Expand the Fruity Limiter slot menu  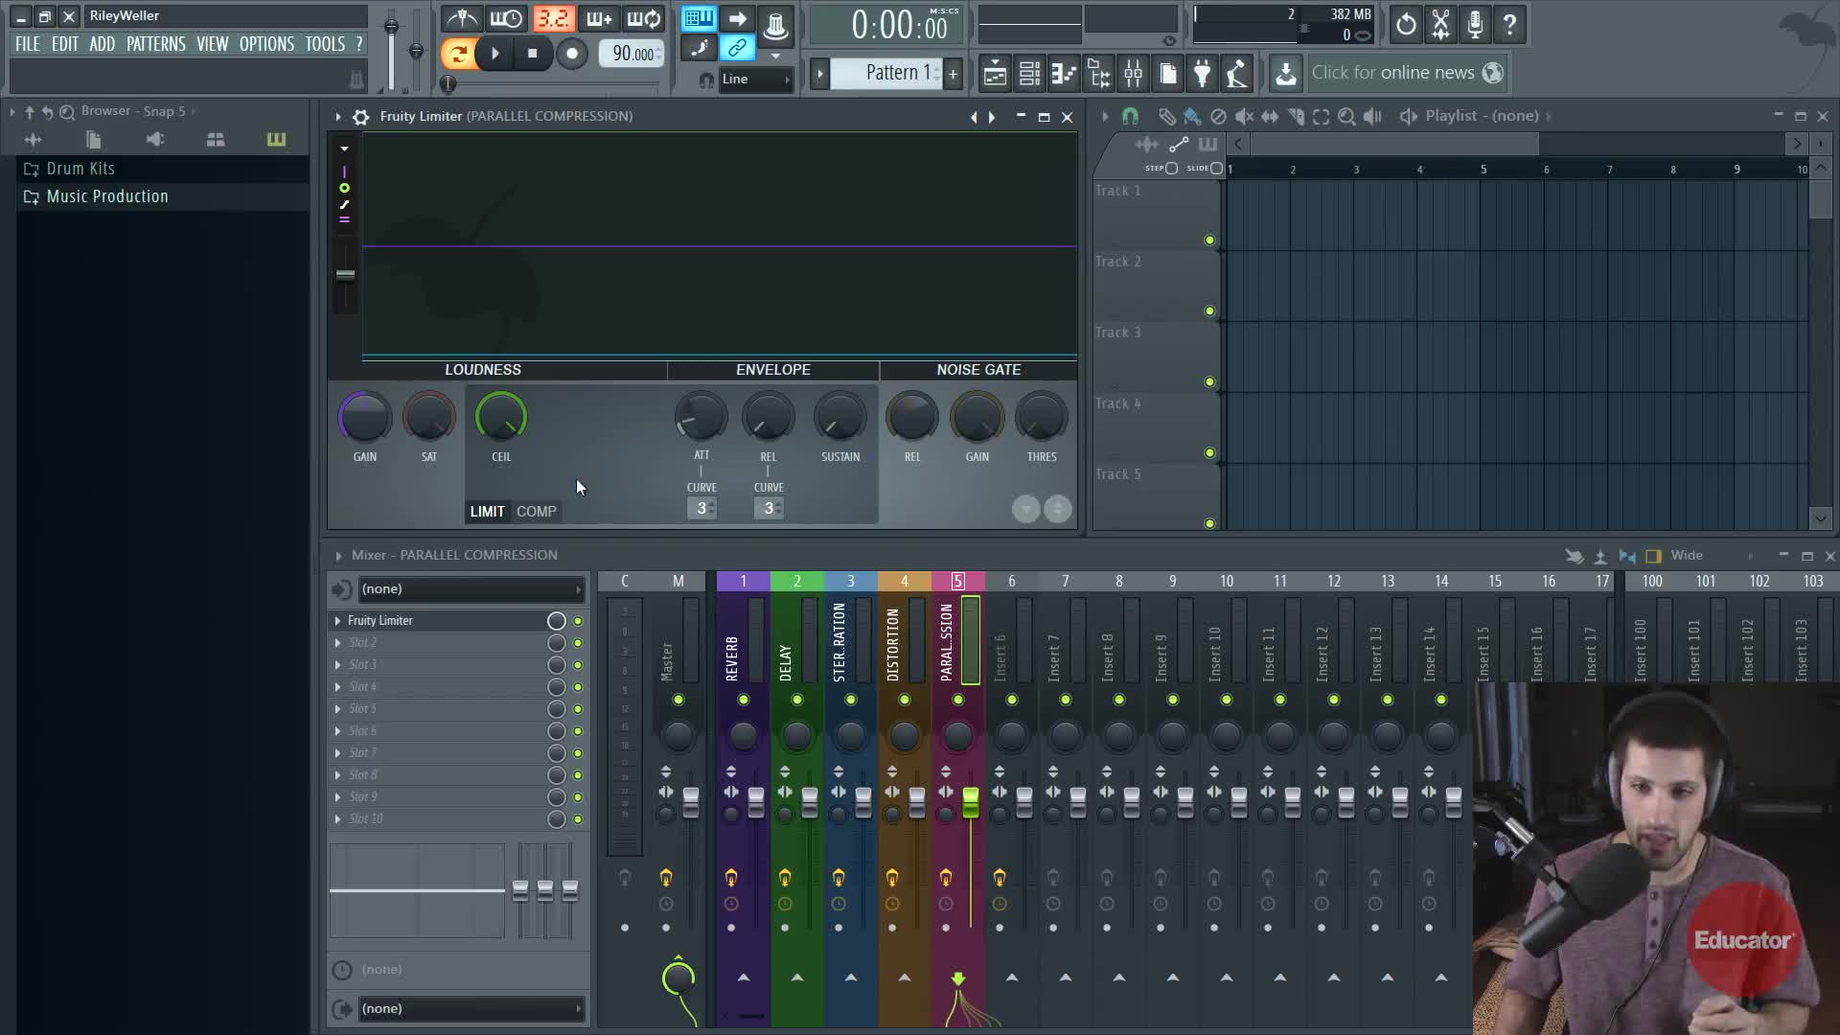[337, 621]
